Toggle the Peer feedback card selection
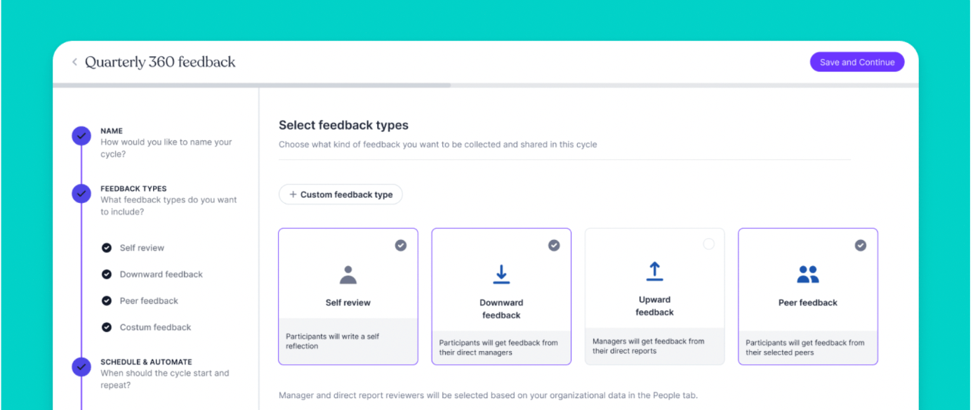Screen dimensions: 973x410 (861, 245)
